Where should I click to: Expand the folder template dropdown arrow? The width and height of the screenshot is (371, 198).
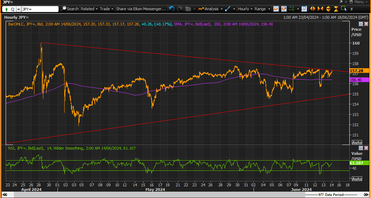coord(195,9)
